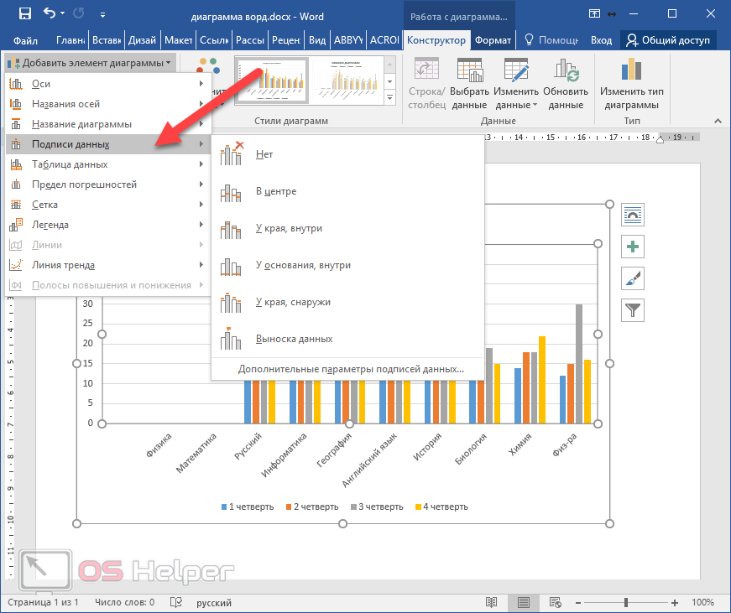
Task: Click the Undo arrow icon
Action: point(50,13)
